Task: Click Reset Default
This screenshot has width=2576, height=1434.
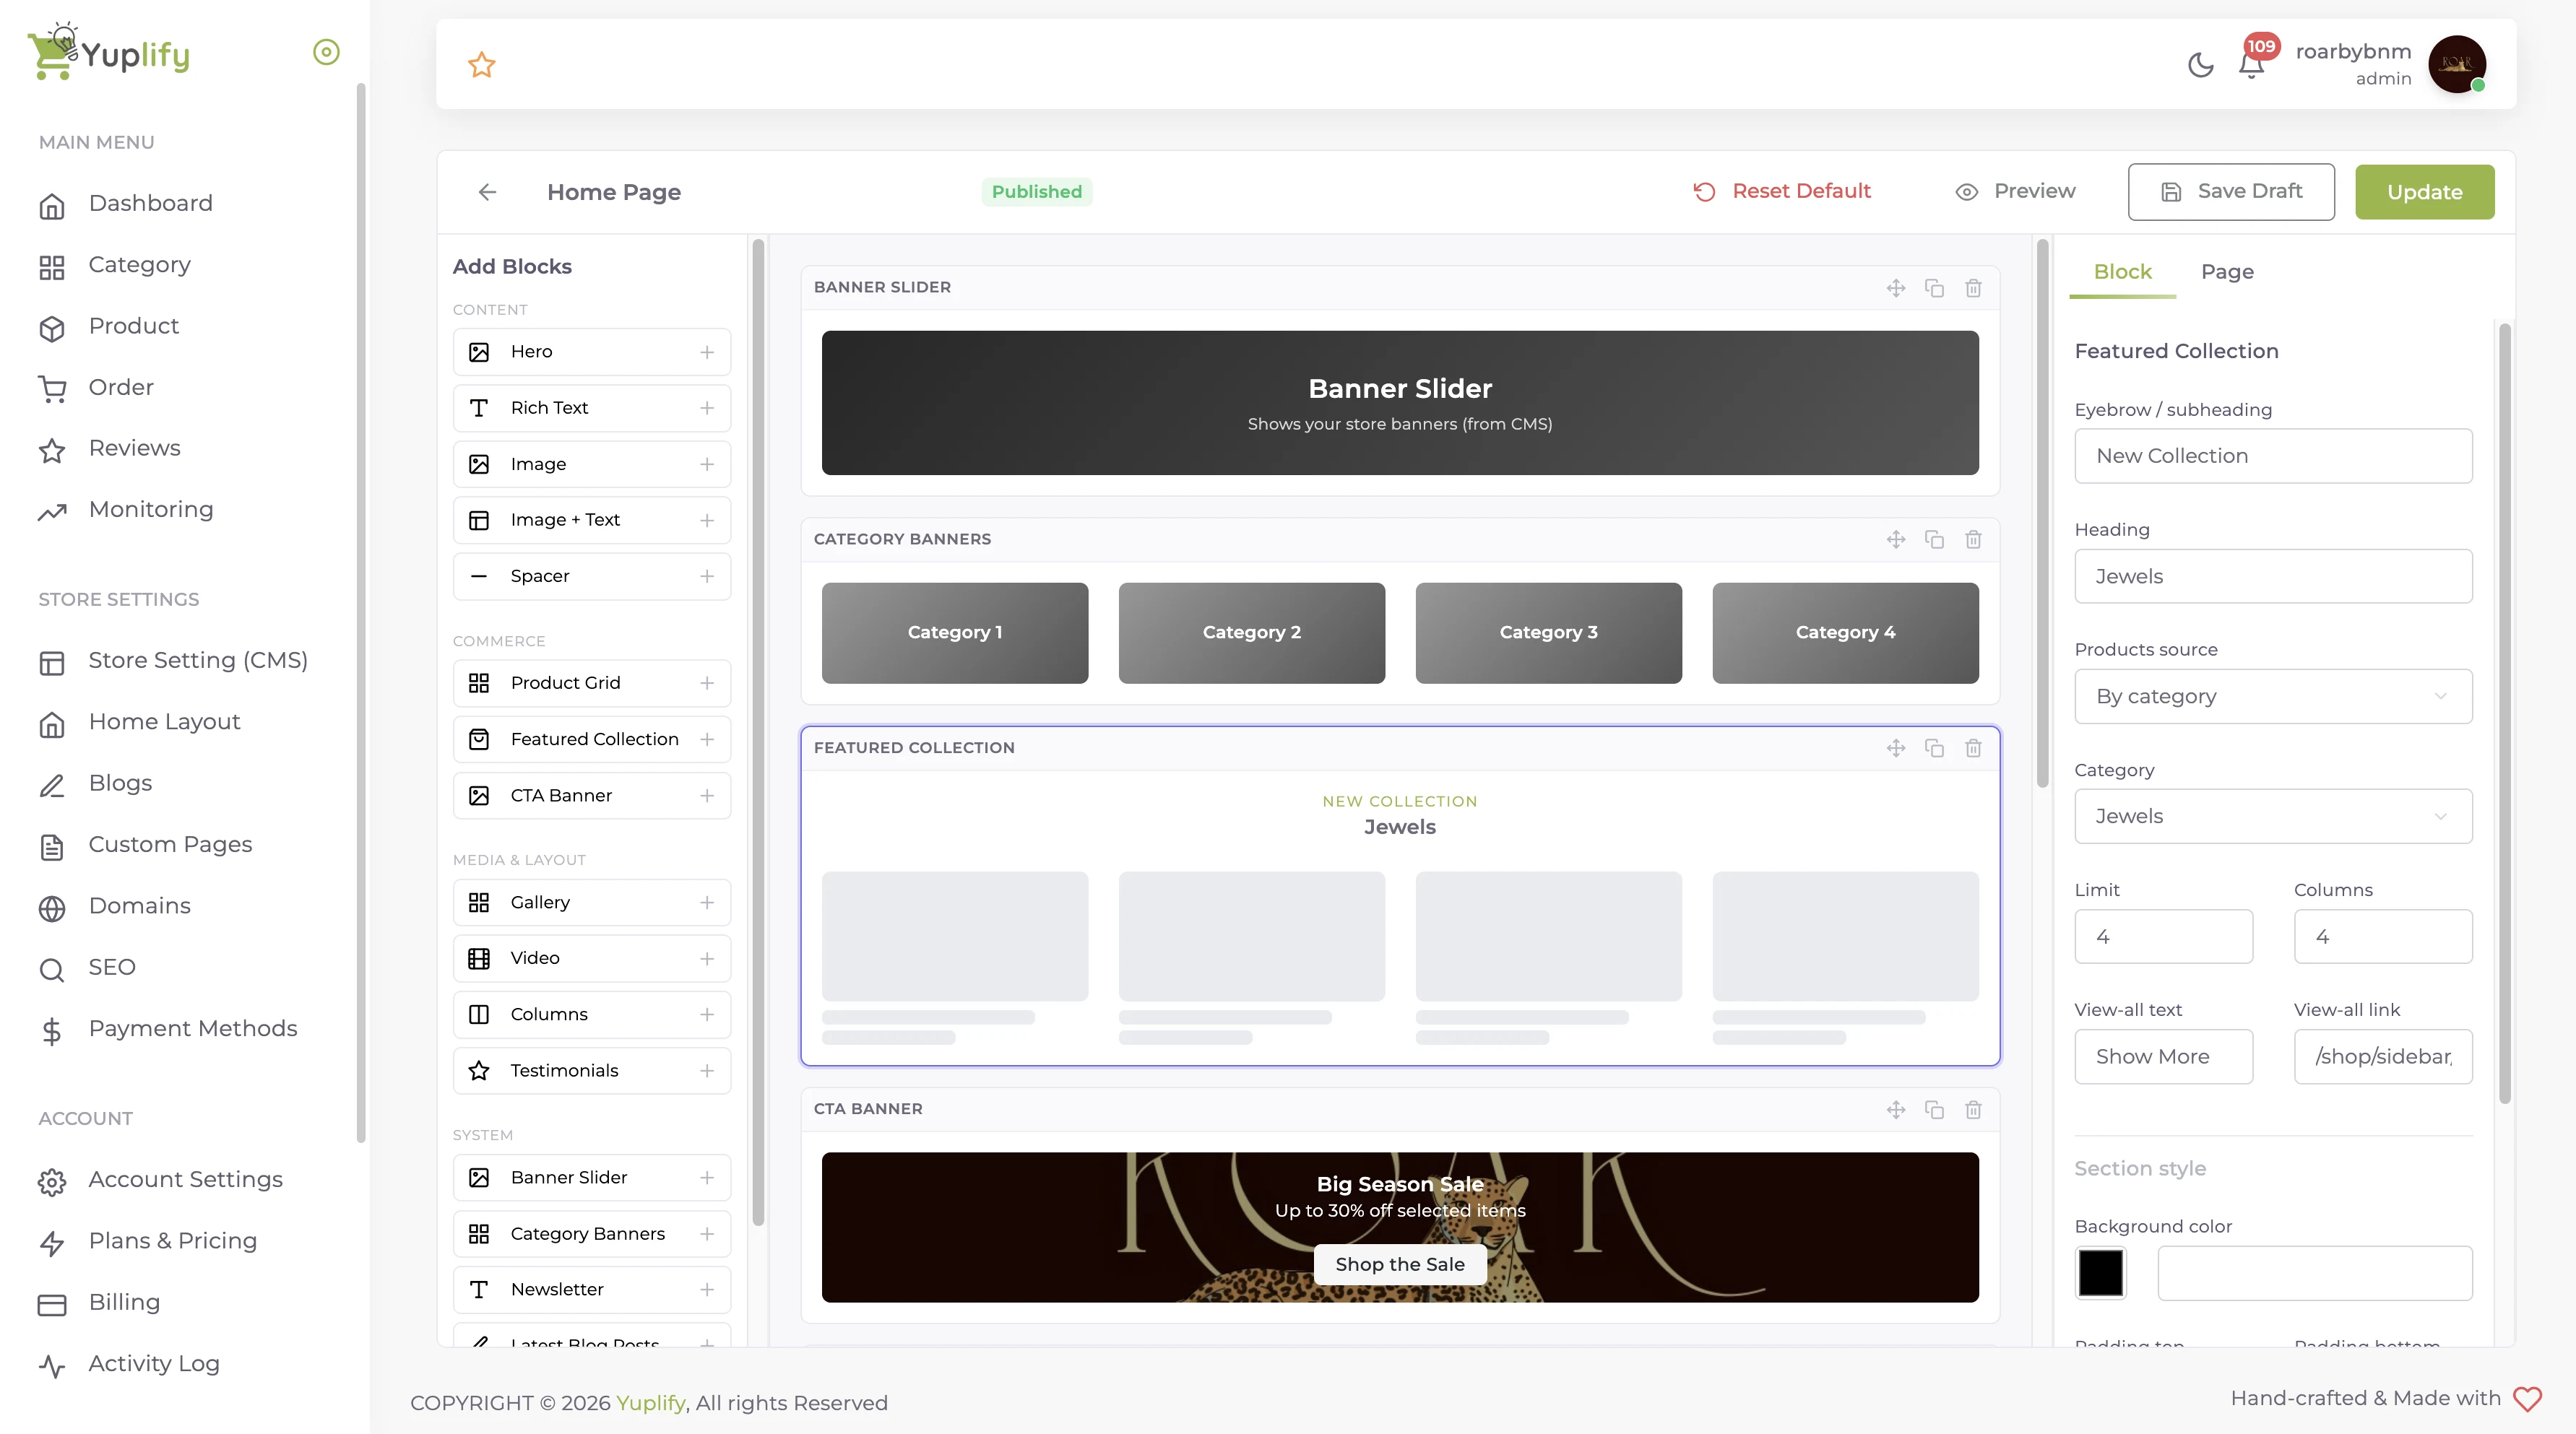Action: tap(1781, 191)
